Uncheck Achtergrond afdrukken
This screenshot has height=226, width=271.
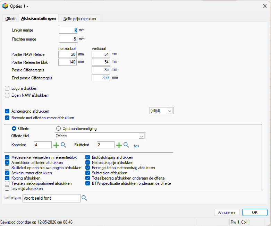[7, 111]
